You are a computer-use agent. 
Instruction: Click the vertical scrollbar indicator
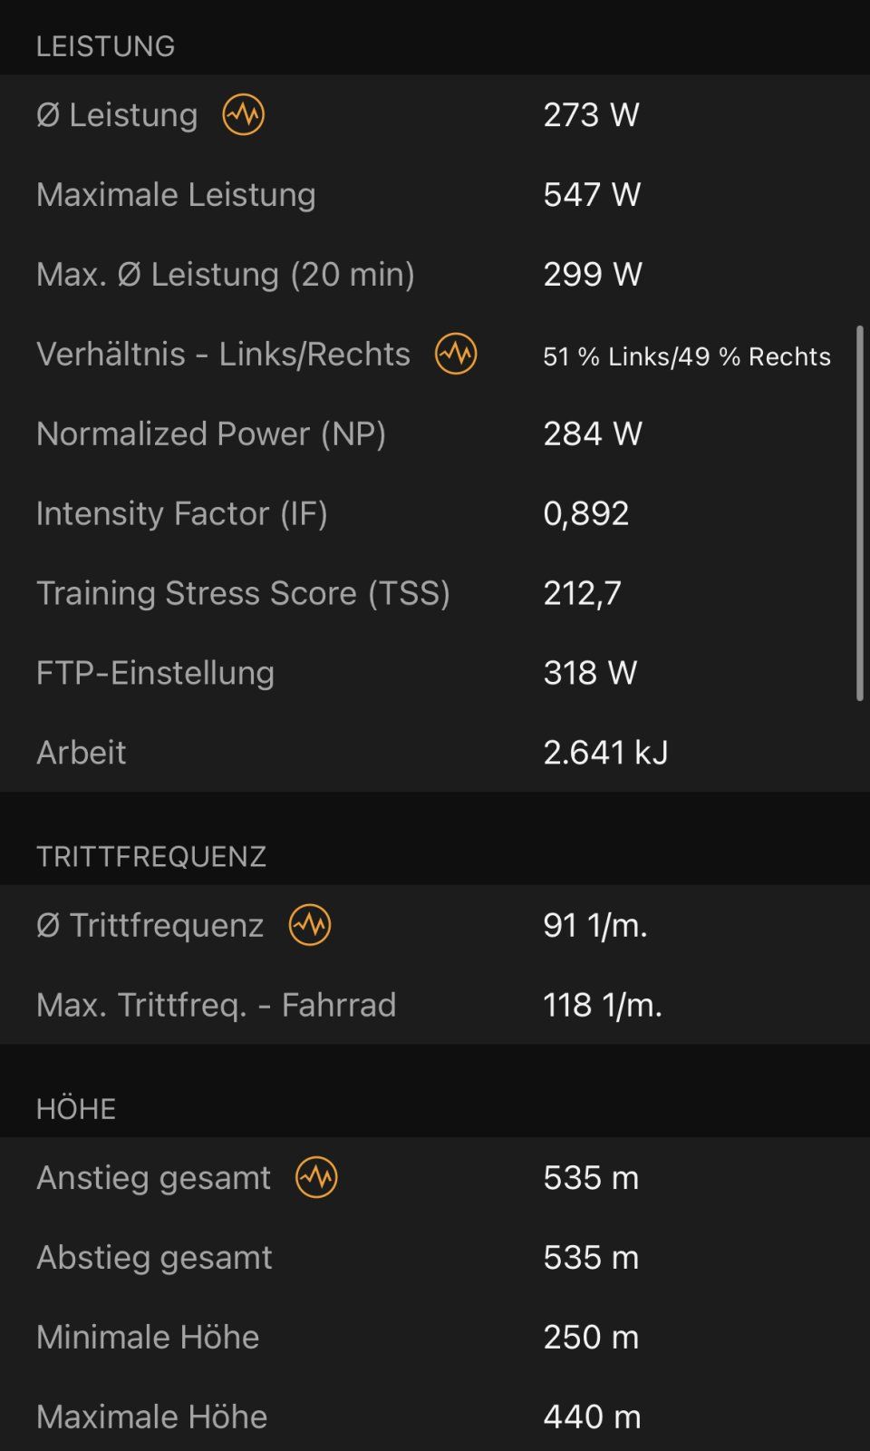coord(859,513)
